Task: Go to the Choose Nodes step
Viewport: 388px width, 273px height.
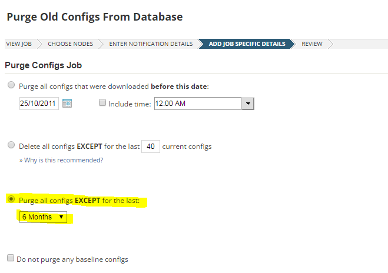Action: (69, 44)
